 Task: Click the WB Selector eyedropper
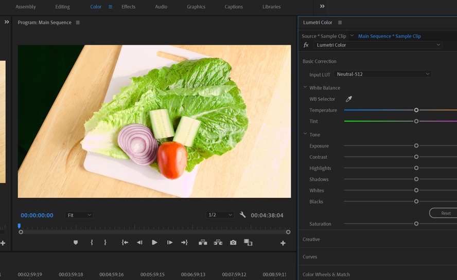(x=348, y=99)
